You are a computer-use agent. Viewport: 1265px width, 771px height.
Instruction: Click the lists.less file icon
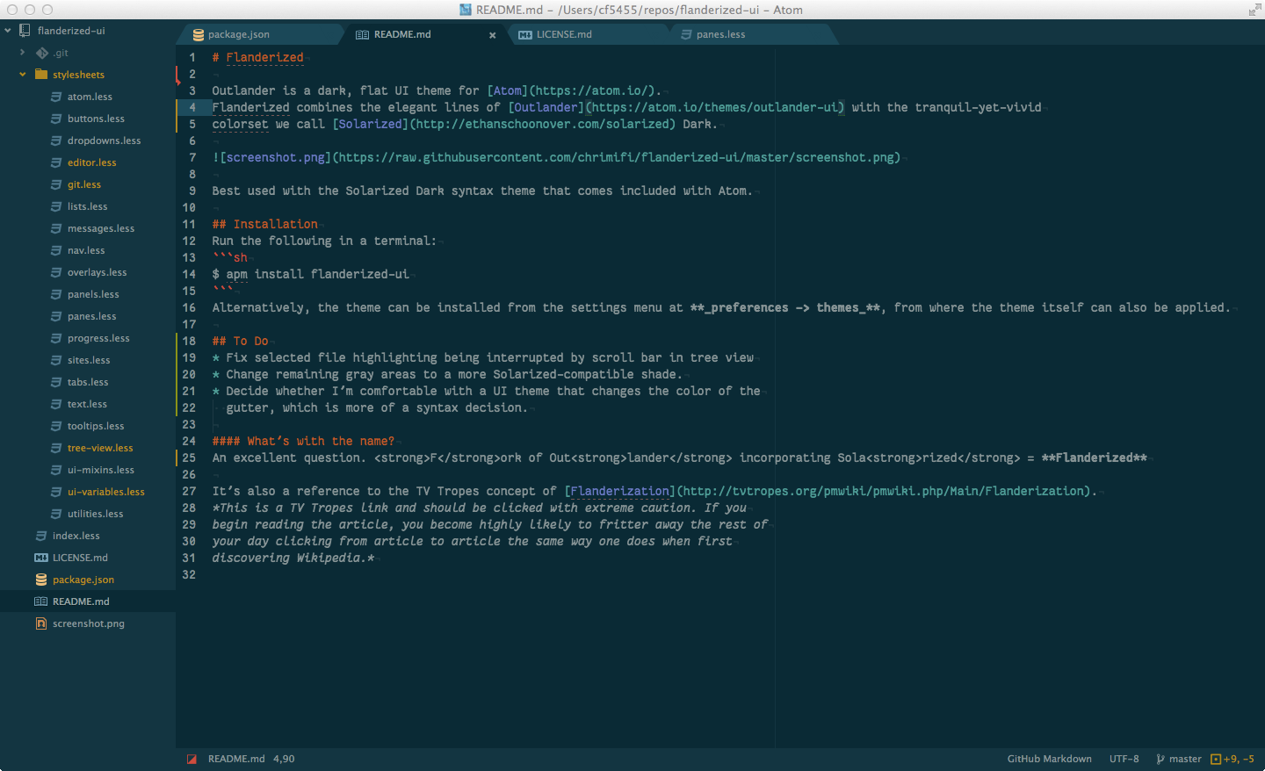point(56,206)
